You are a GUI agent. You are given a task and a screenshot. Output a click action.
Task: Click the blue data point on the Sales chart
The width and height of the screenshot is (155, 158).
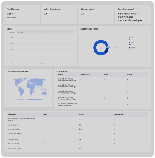43,37
